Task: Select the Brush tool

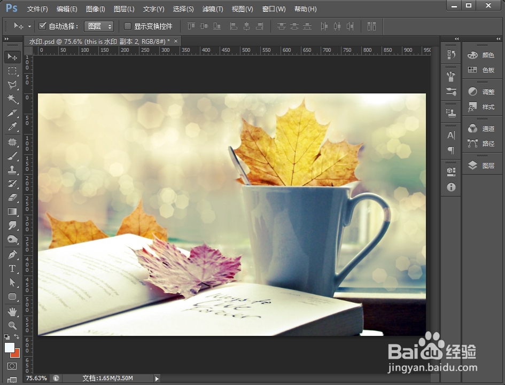Action: click(x=12, y=156)
